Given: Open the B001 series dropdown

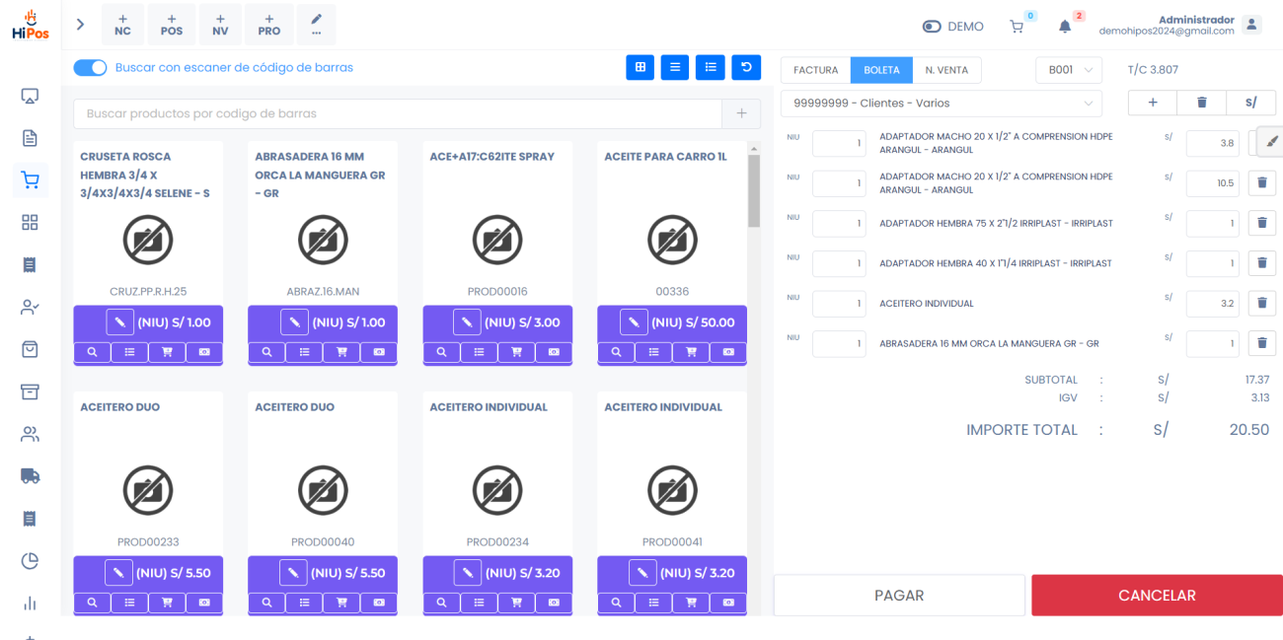Looking at the screenshot, I should tap(1069, 70).
